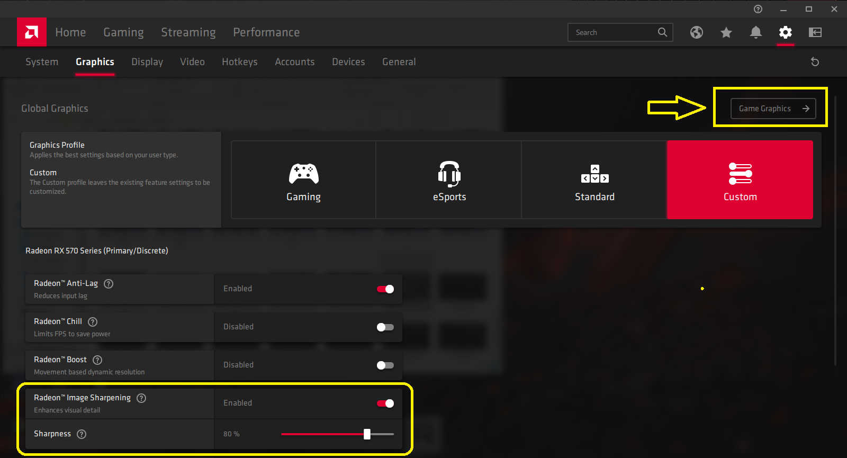Click Radeon RX 570 Series label
This screenshot has height=458, width=847.
[97, 251]
